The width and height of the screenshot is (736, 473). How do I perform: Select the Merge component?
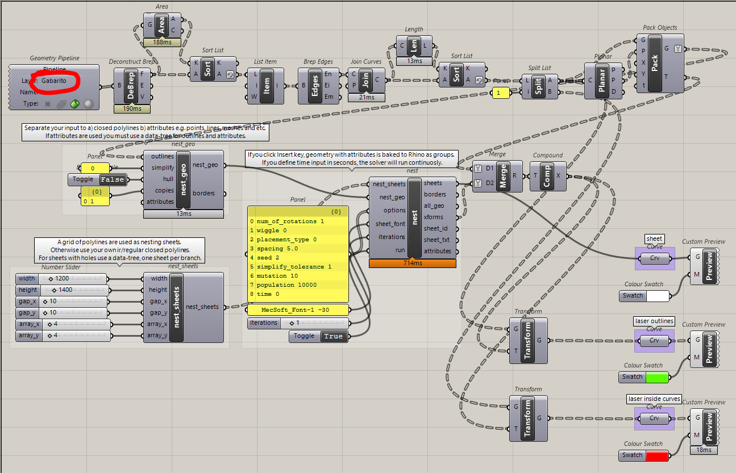[x=498, y=175]
